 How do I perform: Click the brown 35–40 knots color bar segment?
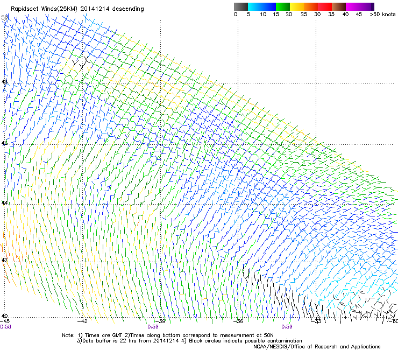point(339,6)
